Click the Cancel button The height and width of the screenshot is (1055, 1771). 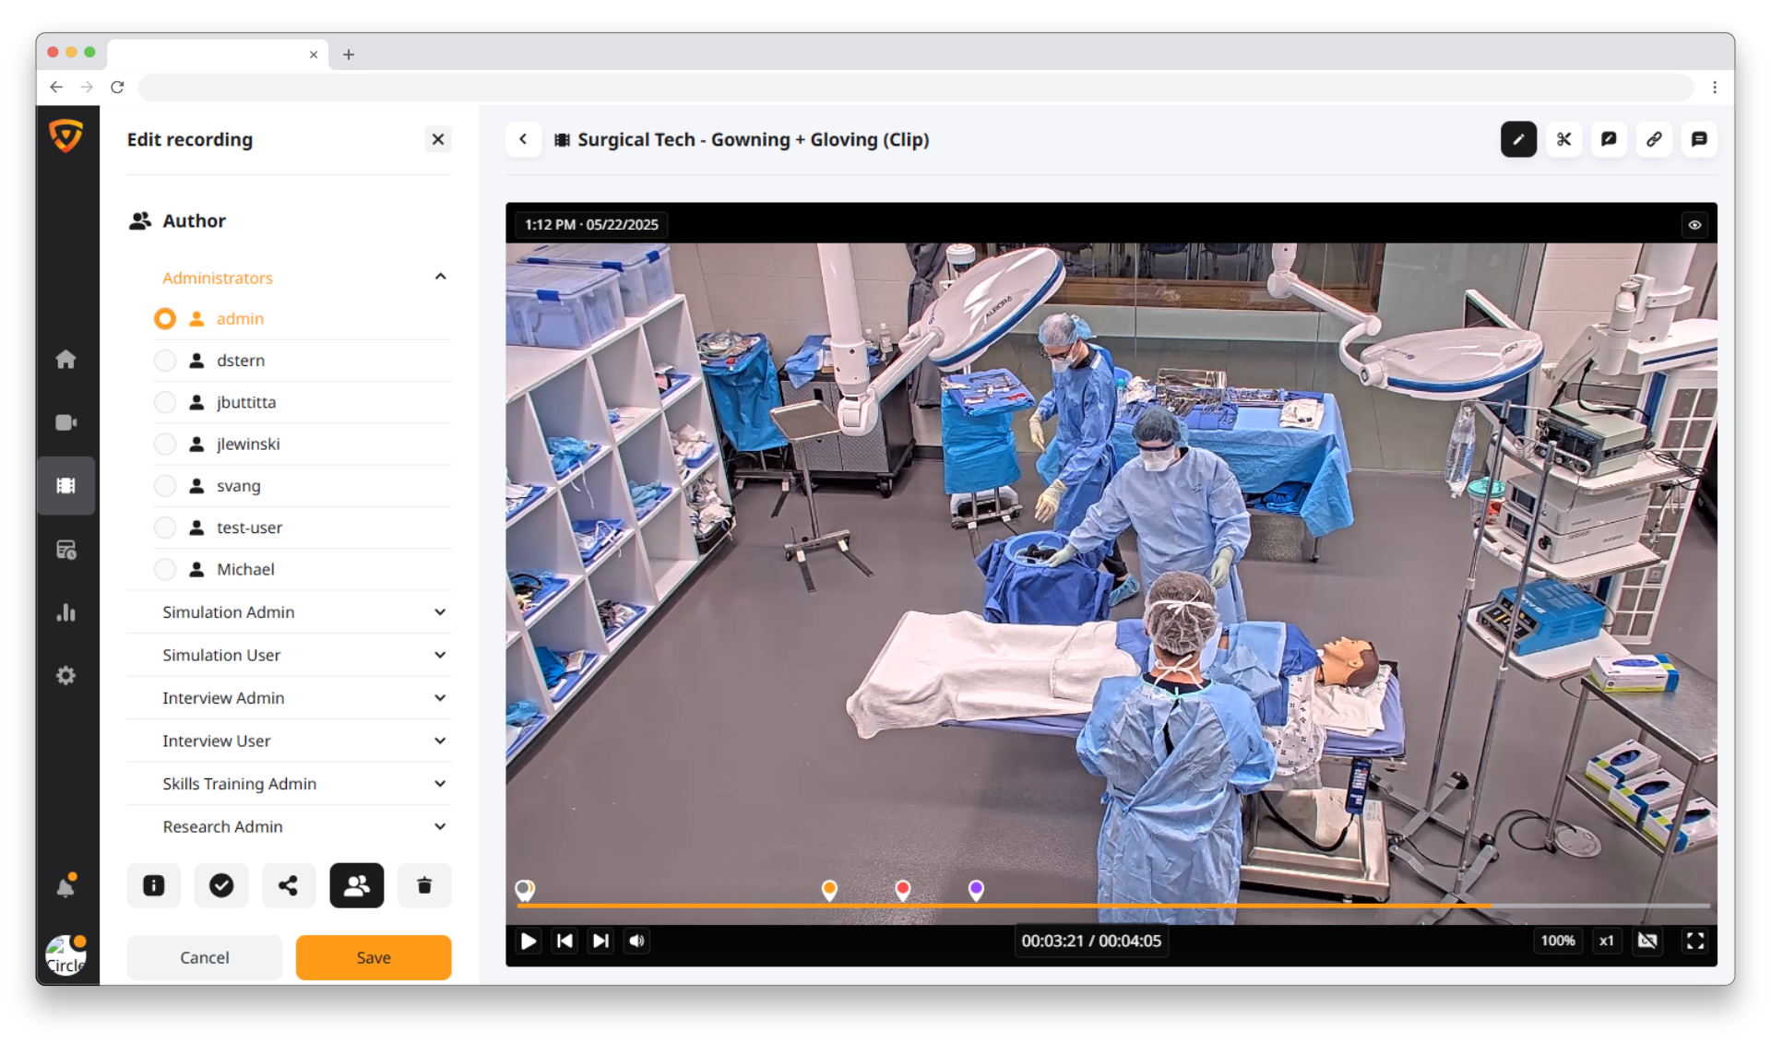(204, 957)
